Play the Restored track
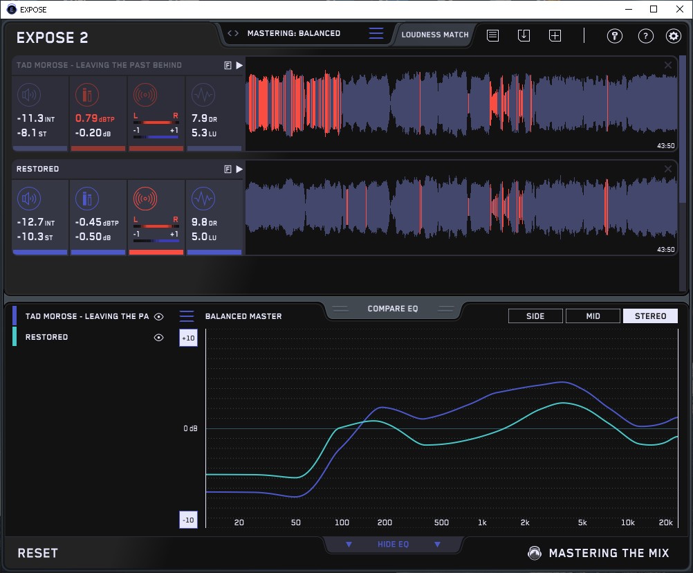Viewport: 693px width, 573px height. 239,169
